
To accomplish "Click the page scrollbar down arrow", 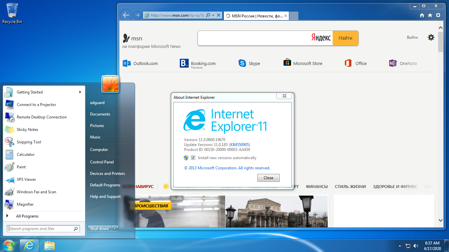I will (441, 221).
